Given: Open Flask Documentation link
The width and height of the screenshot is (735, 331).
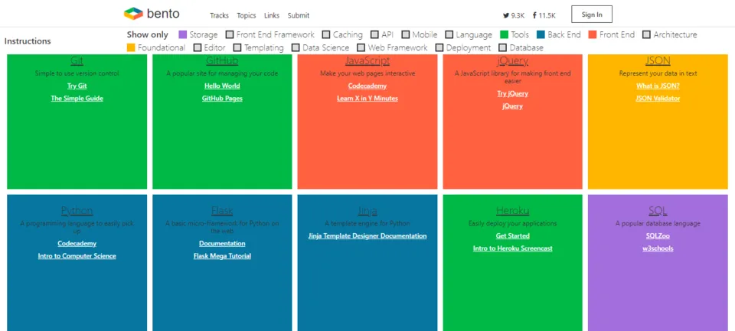Looking at the screenshot, I should [222, 243].
